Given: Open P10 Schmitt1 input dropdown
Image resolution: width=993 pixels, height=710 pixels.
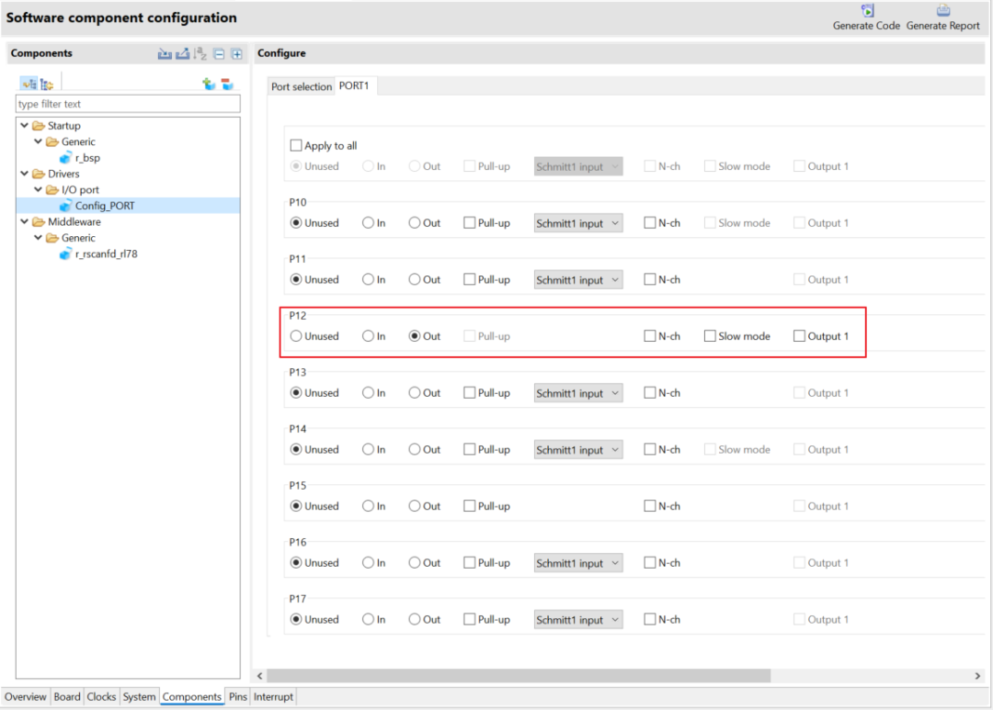Looking at the screenshot, I should pos(578,223).
